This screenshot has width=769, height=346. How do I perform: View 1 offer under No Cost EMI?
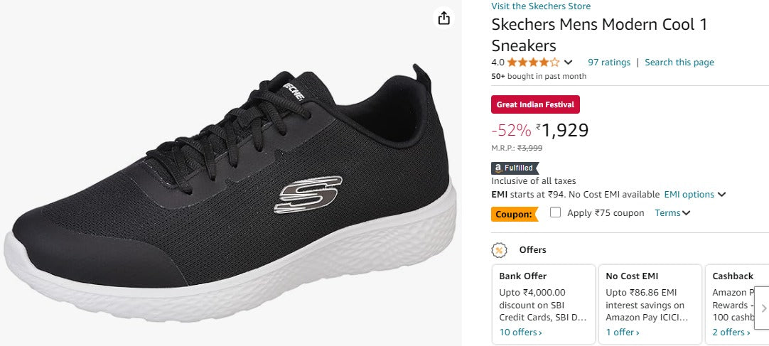(x=622, y=332)
